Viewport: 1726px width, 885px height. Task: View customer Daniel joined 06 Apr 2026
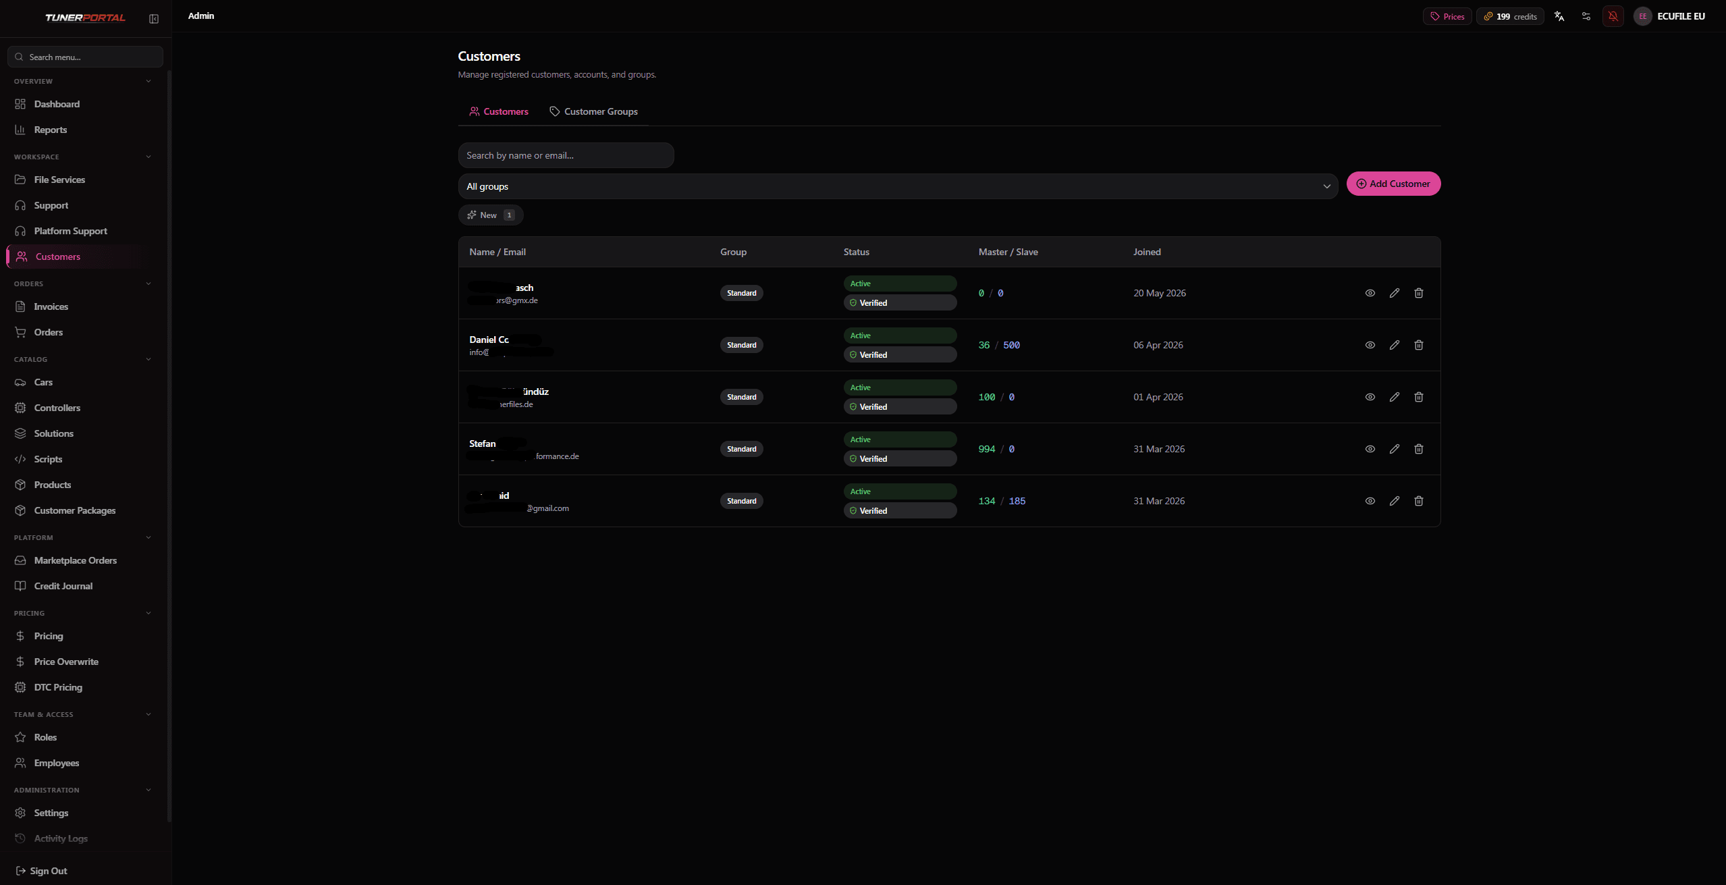coord(1370,345)
